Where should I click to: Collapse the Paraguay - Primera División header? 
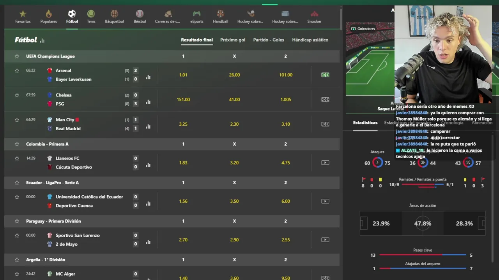coord(172,221)
